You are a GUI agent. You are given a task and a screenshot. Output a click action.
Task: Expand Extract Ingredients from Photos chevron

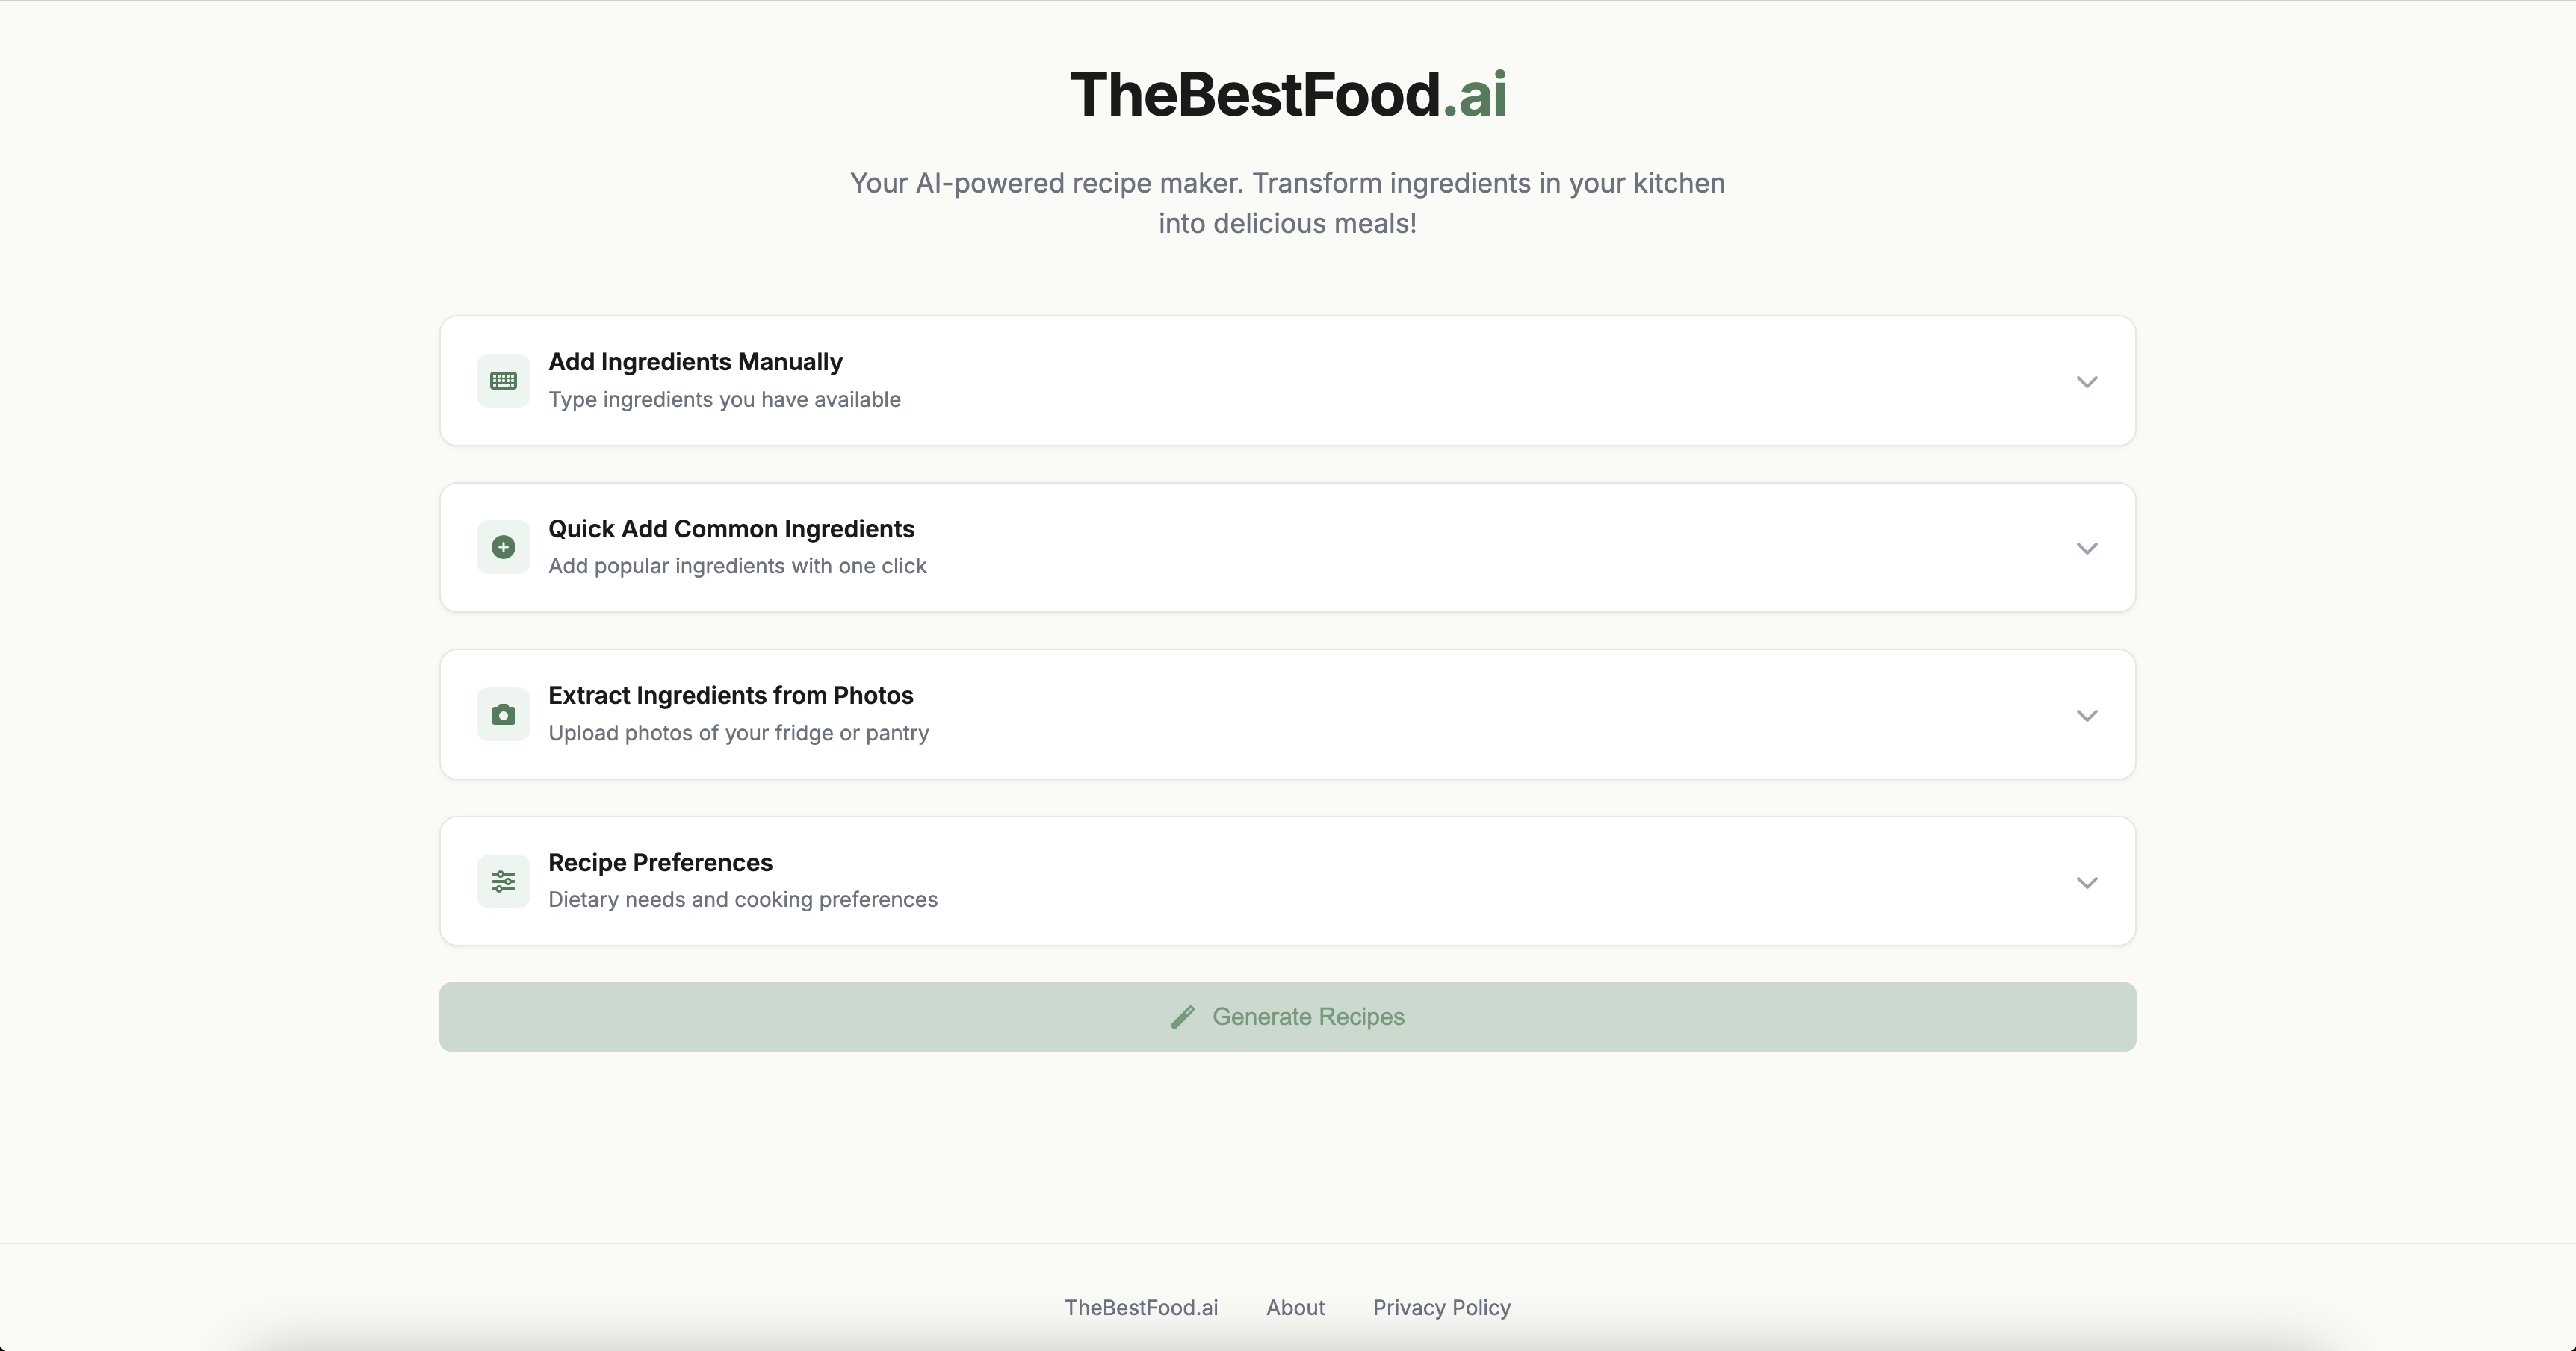2086,716
